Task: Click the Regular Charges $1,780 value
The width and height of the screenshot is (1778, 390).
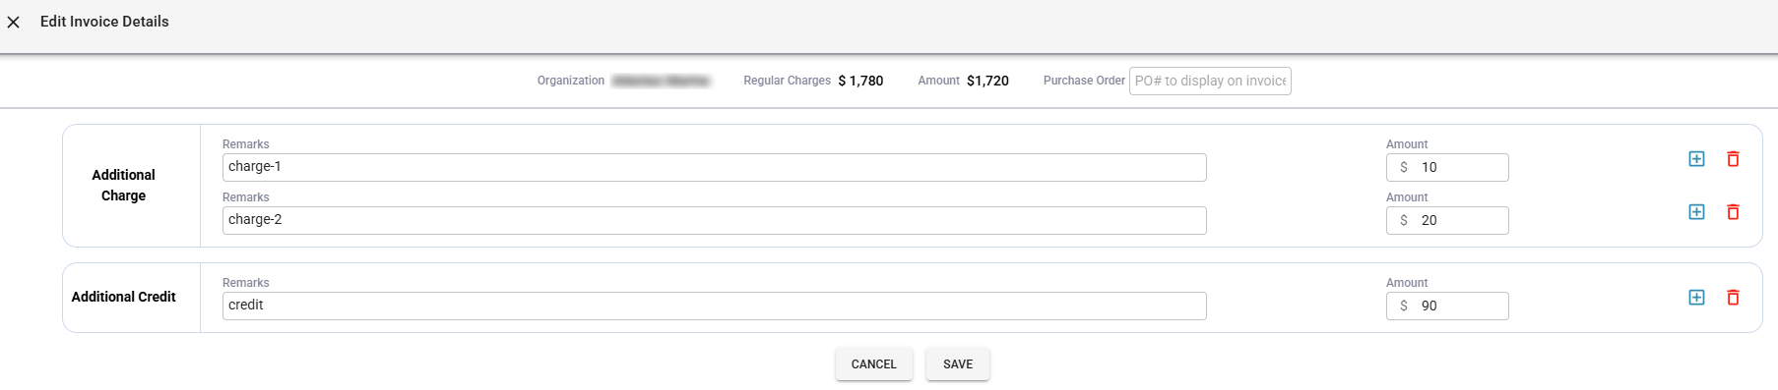Action: [x=860, y=81]
